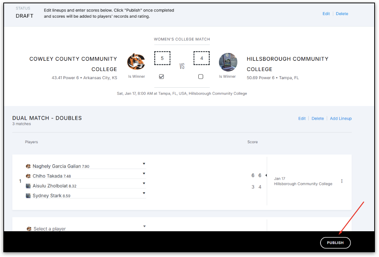379x257 pixels.
Task: Click Hillsborough Community College venue in match 1
Action: (303, 184)
